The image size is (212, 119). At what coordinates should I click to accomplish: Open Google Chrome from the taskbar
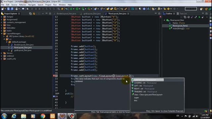43,116
